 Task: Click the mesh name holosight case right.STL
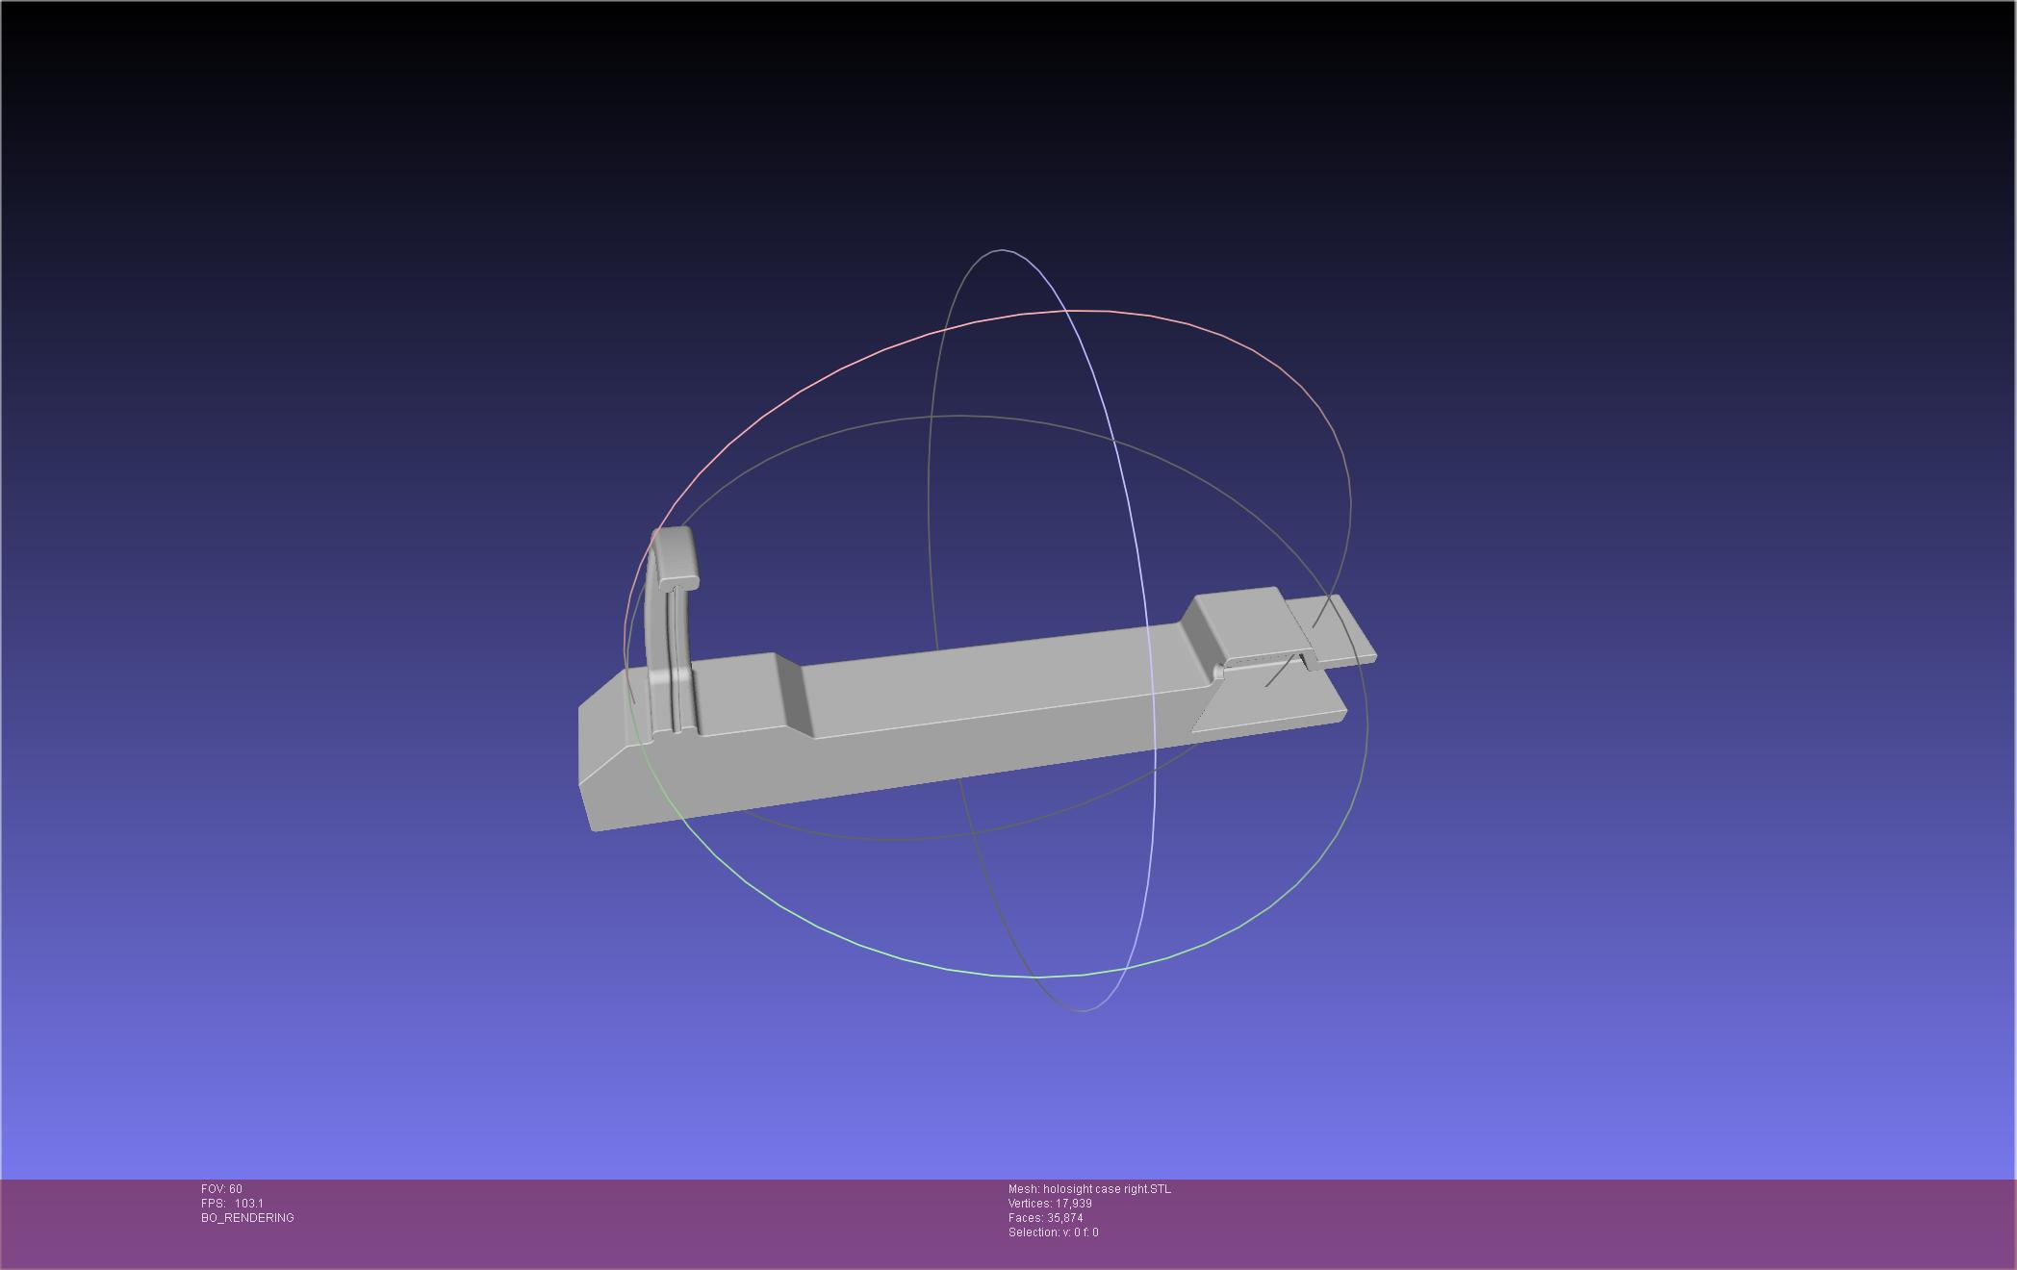tap(1089, 1189)
